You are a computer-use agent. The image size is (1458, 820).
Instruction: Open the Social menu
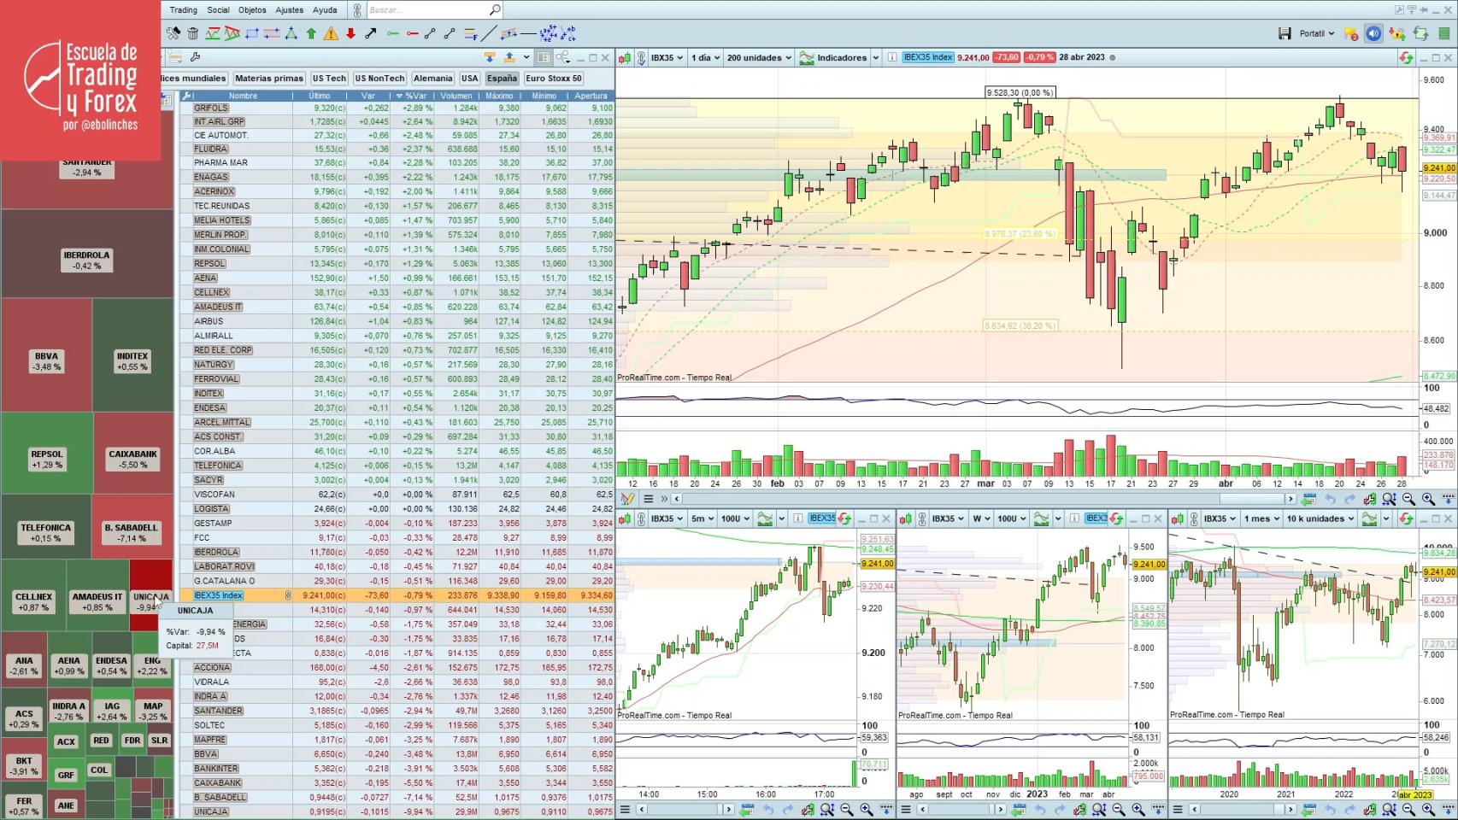pyautogui.click(x=218, y=9)
